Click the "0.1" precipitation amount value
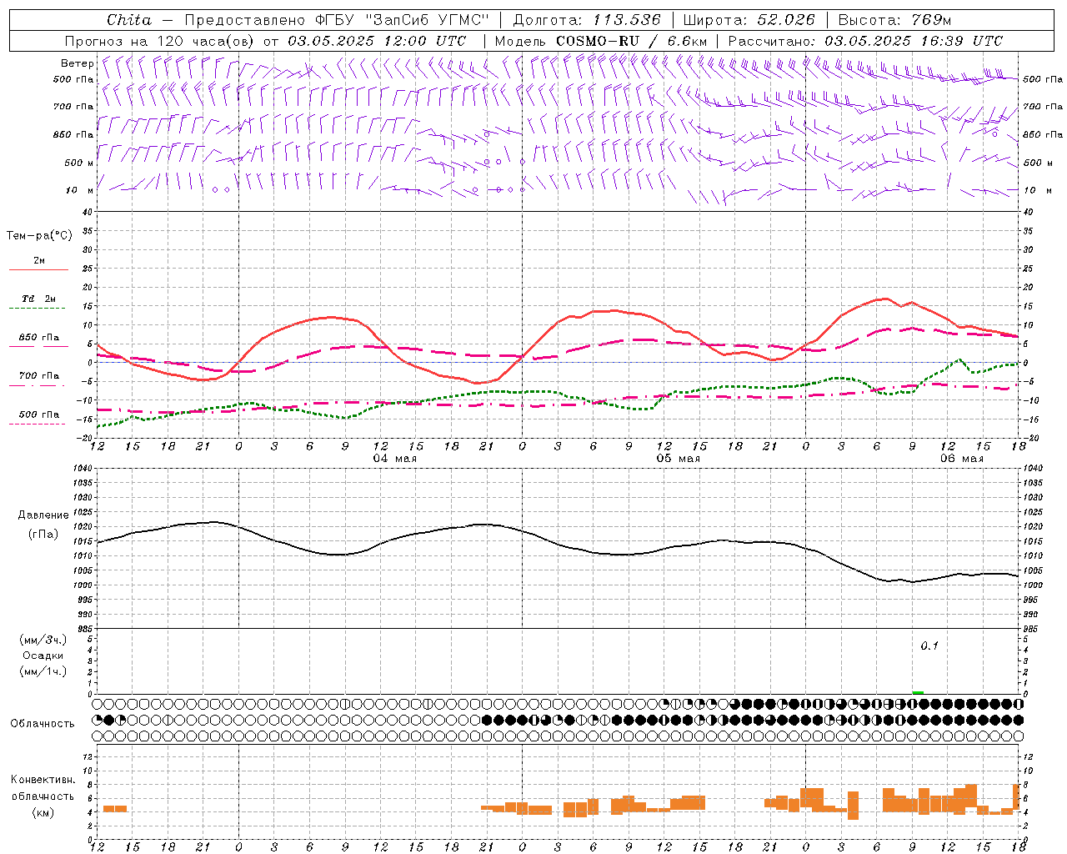Screen dimensions: 1067x854 (929, 646)
